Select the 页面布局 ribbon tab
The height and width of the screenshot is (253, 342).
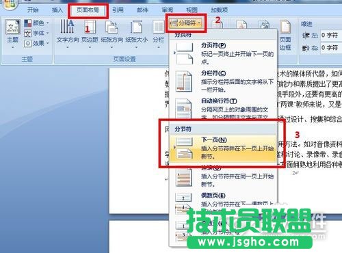pyautogui.click(x=88, y=10)
